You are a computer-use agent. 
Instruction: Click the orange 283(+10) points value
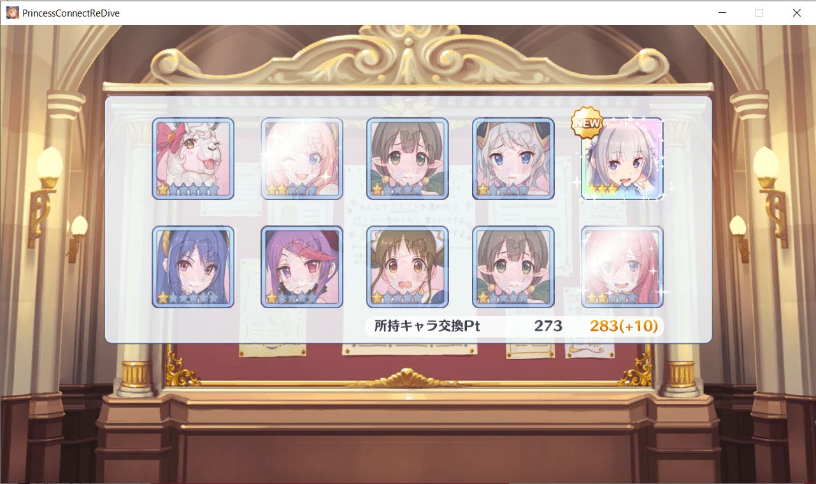tap(624, 327)
